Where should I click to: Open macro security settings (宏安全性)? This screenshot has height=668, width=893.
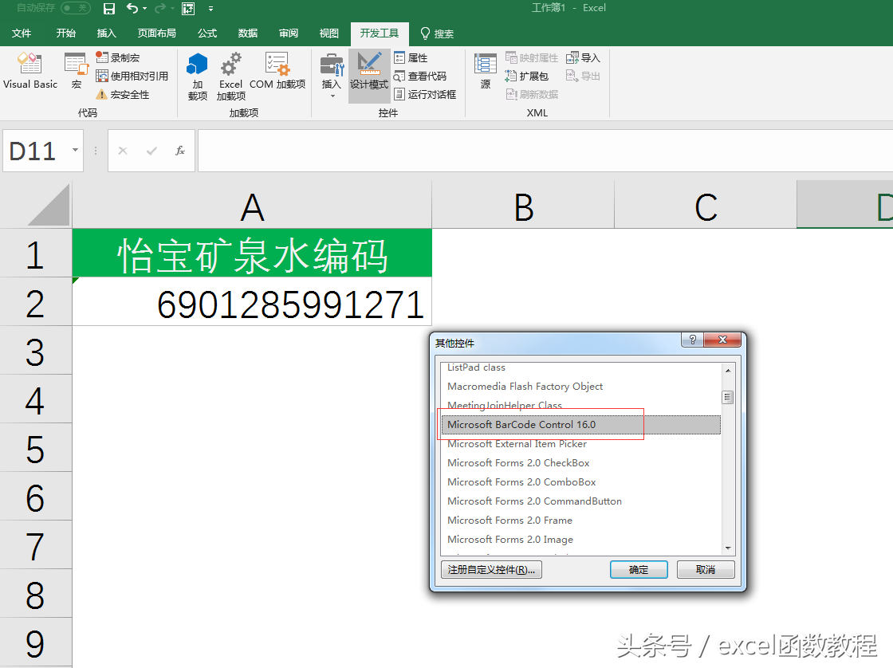(x=123, y=94)
